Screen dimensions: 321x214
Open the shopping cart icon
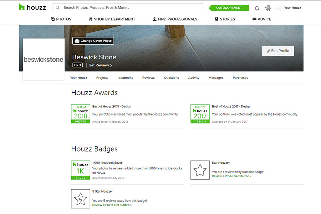[267, 8]
